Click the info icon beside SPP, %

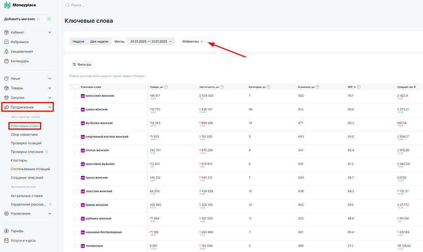pos(359,87)
